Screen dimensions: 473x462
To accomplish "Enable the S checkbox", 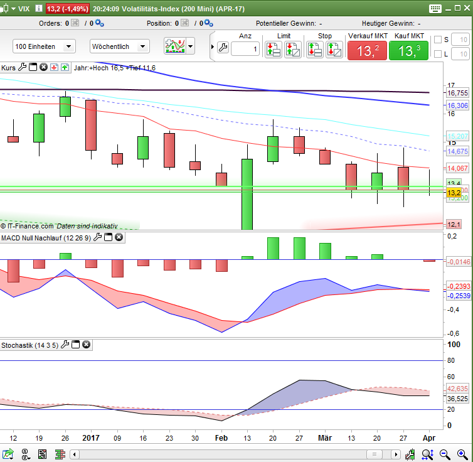I will (x=438, y=40).
